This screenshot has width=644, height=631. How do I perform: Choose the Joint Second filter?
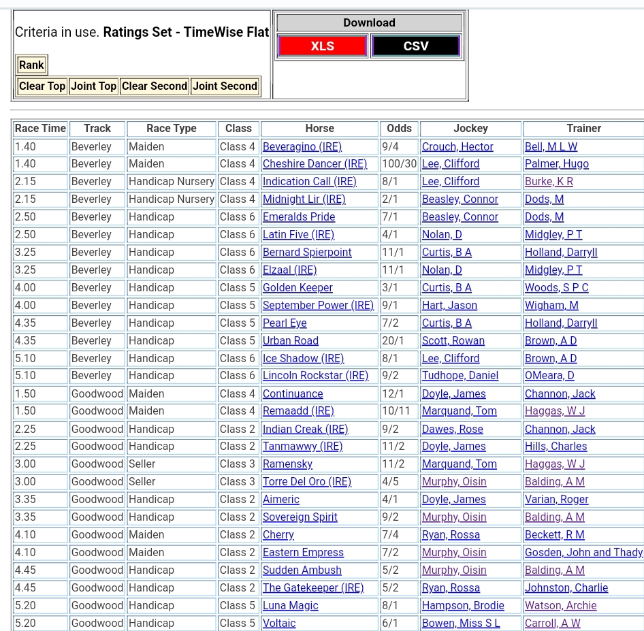(x=225, y=86)
